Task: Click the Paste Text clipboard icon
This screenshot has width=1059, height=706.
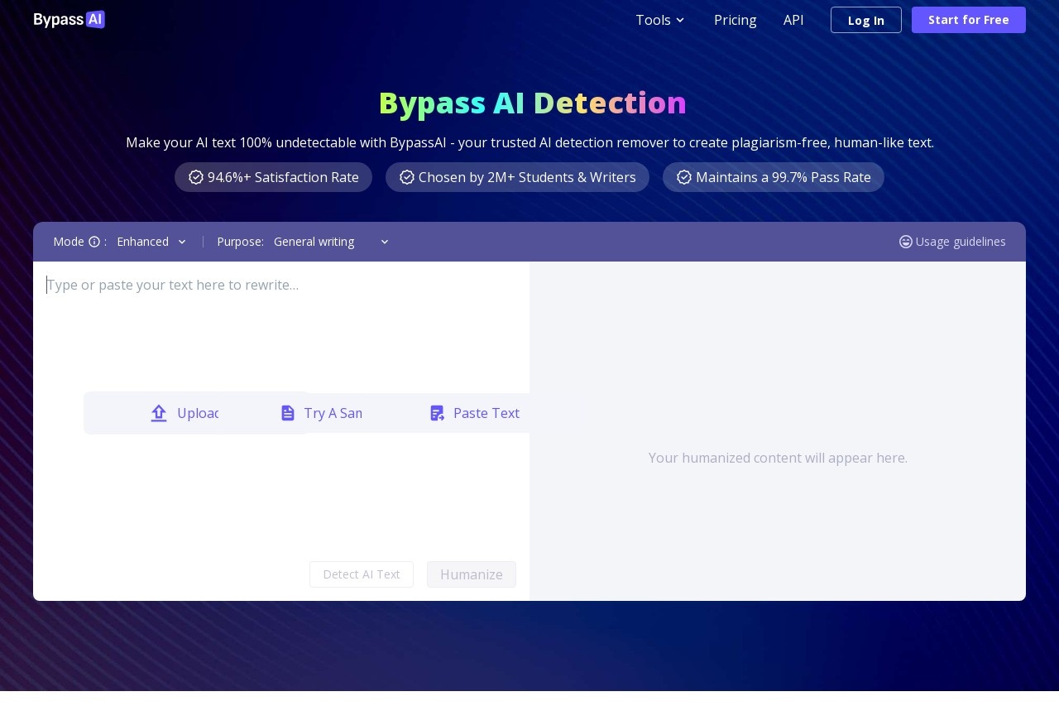Action: click(x=438, y=413)
